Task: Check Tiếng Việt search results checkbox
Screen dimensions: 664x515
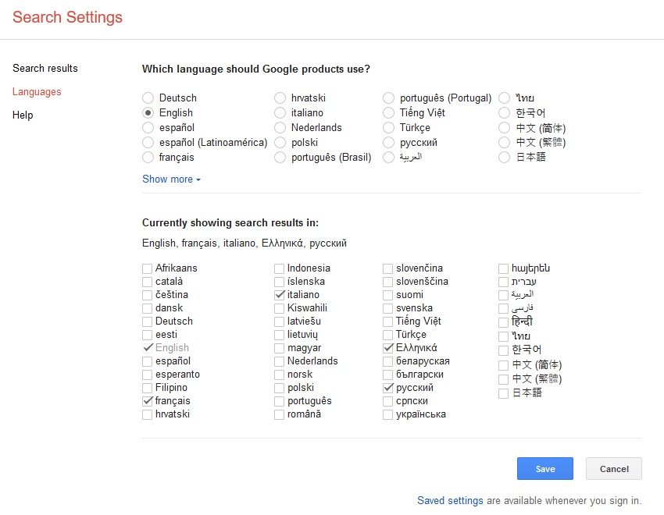Action: point(387,321)
